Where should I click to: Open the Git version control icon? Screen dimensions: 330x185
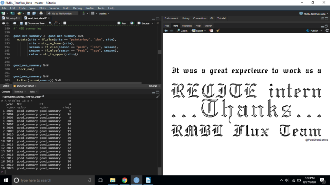[83, 13]
